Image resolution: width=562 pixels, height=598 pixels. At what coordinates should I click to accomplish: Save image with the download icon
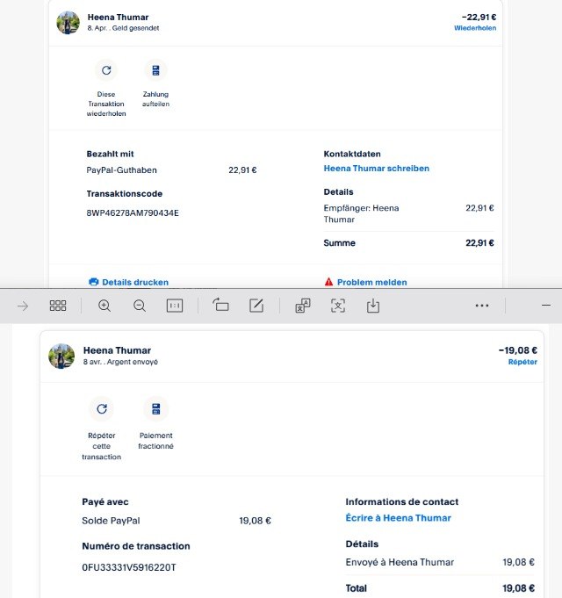(x=373, y=306)
